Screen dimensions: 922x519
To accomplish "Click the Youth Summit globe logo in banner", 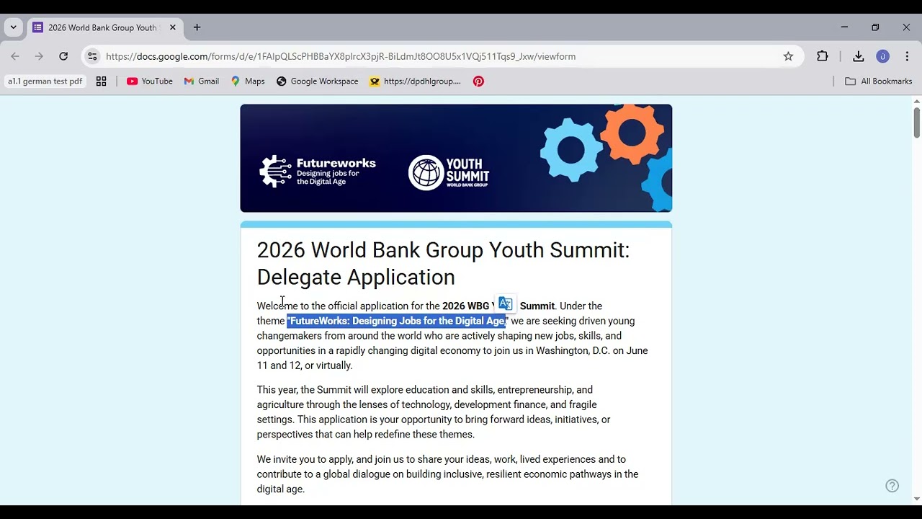I will click(449, 172).
